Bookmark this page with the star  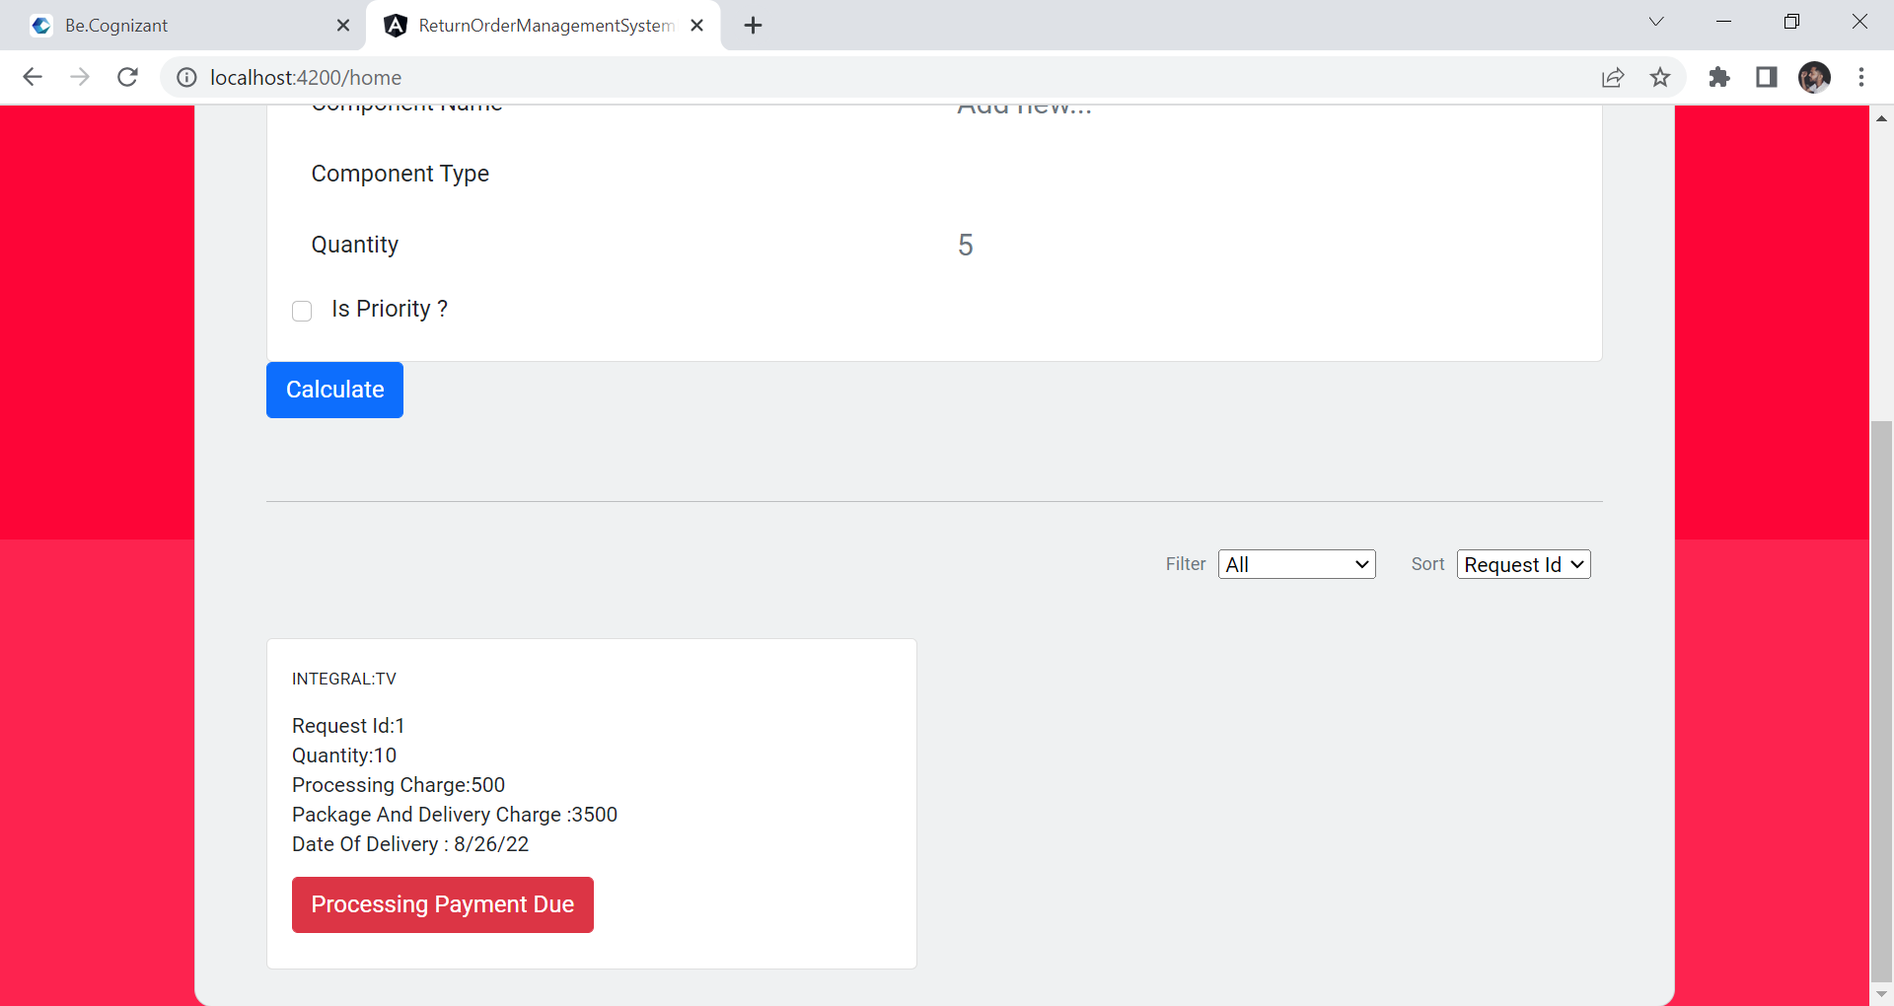(1660, 77)
